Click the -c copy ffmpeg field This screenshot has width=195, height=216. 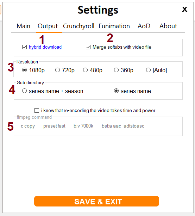tap(27, 126)
